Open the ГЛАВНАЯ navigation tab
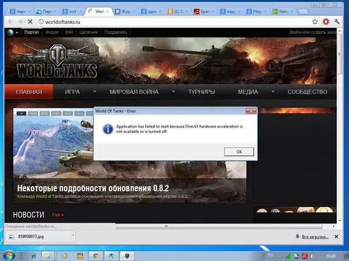Viewport: 349px width, 261px height. [29, 92]
